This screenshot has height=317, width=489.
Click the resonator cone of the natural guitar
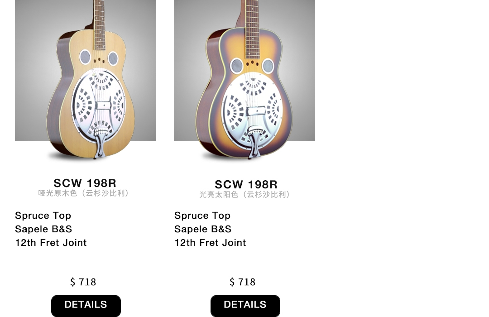pyautogui.click(x=99, y=105)
